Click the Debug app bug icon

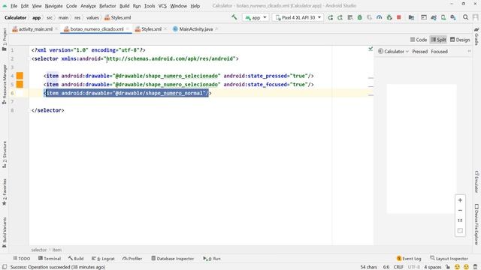point(360,18)
